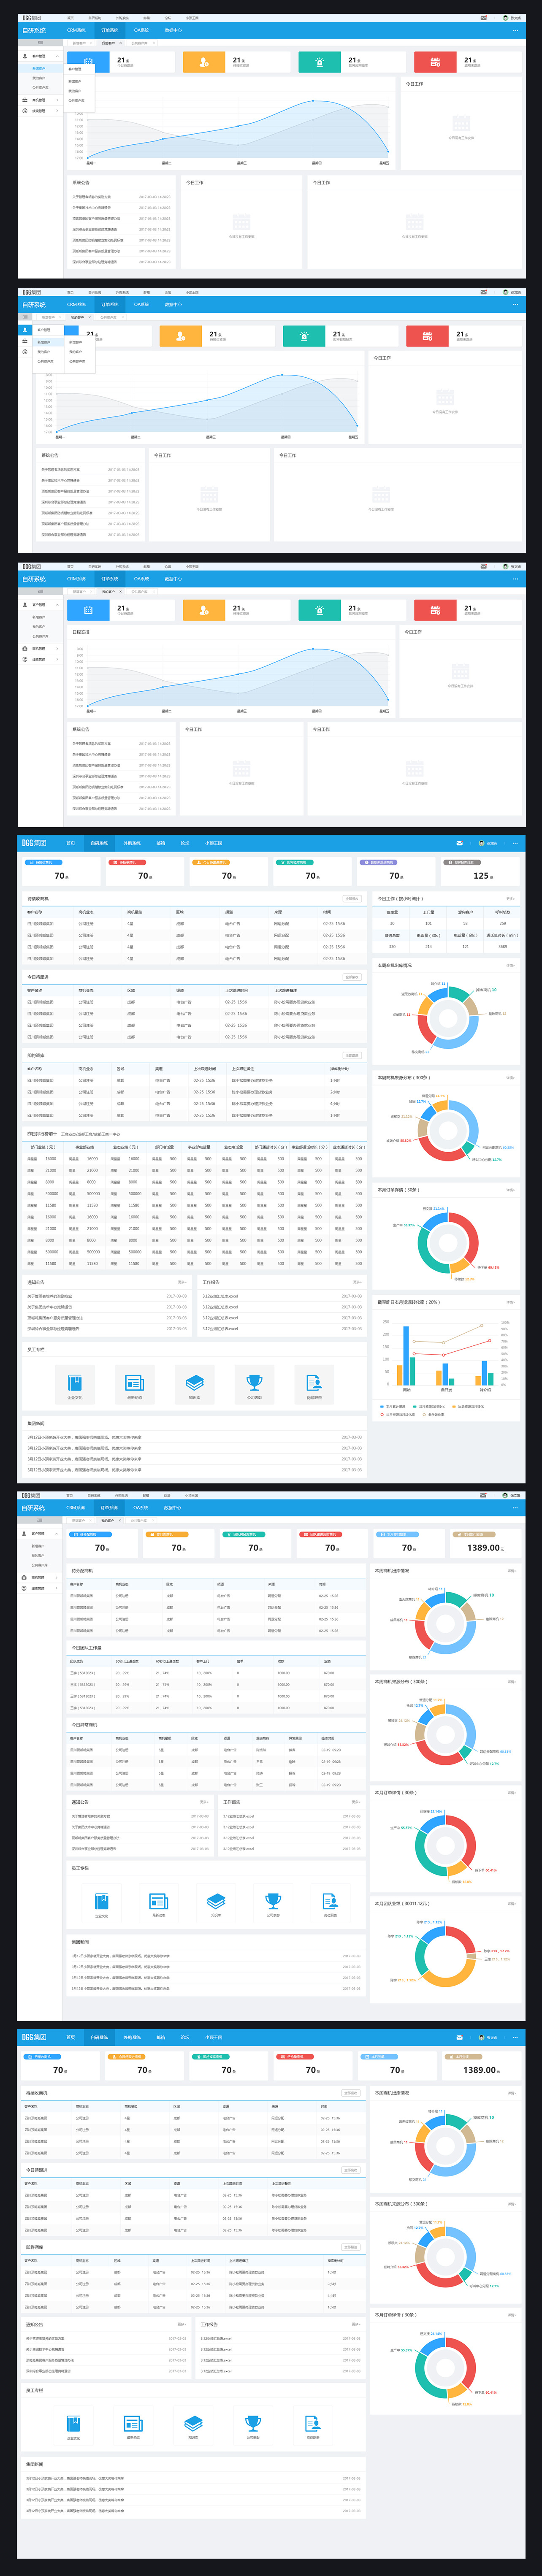
Task: Open ··· more icon in fourth mockup header
Action: point(516,843)
